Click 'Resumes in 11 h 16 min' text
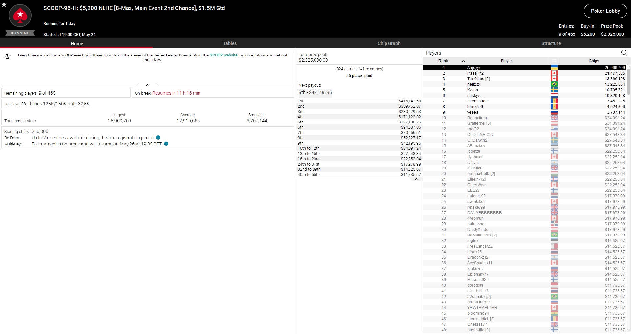 click(176, 93)
